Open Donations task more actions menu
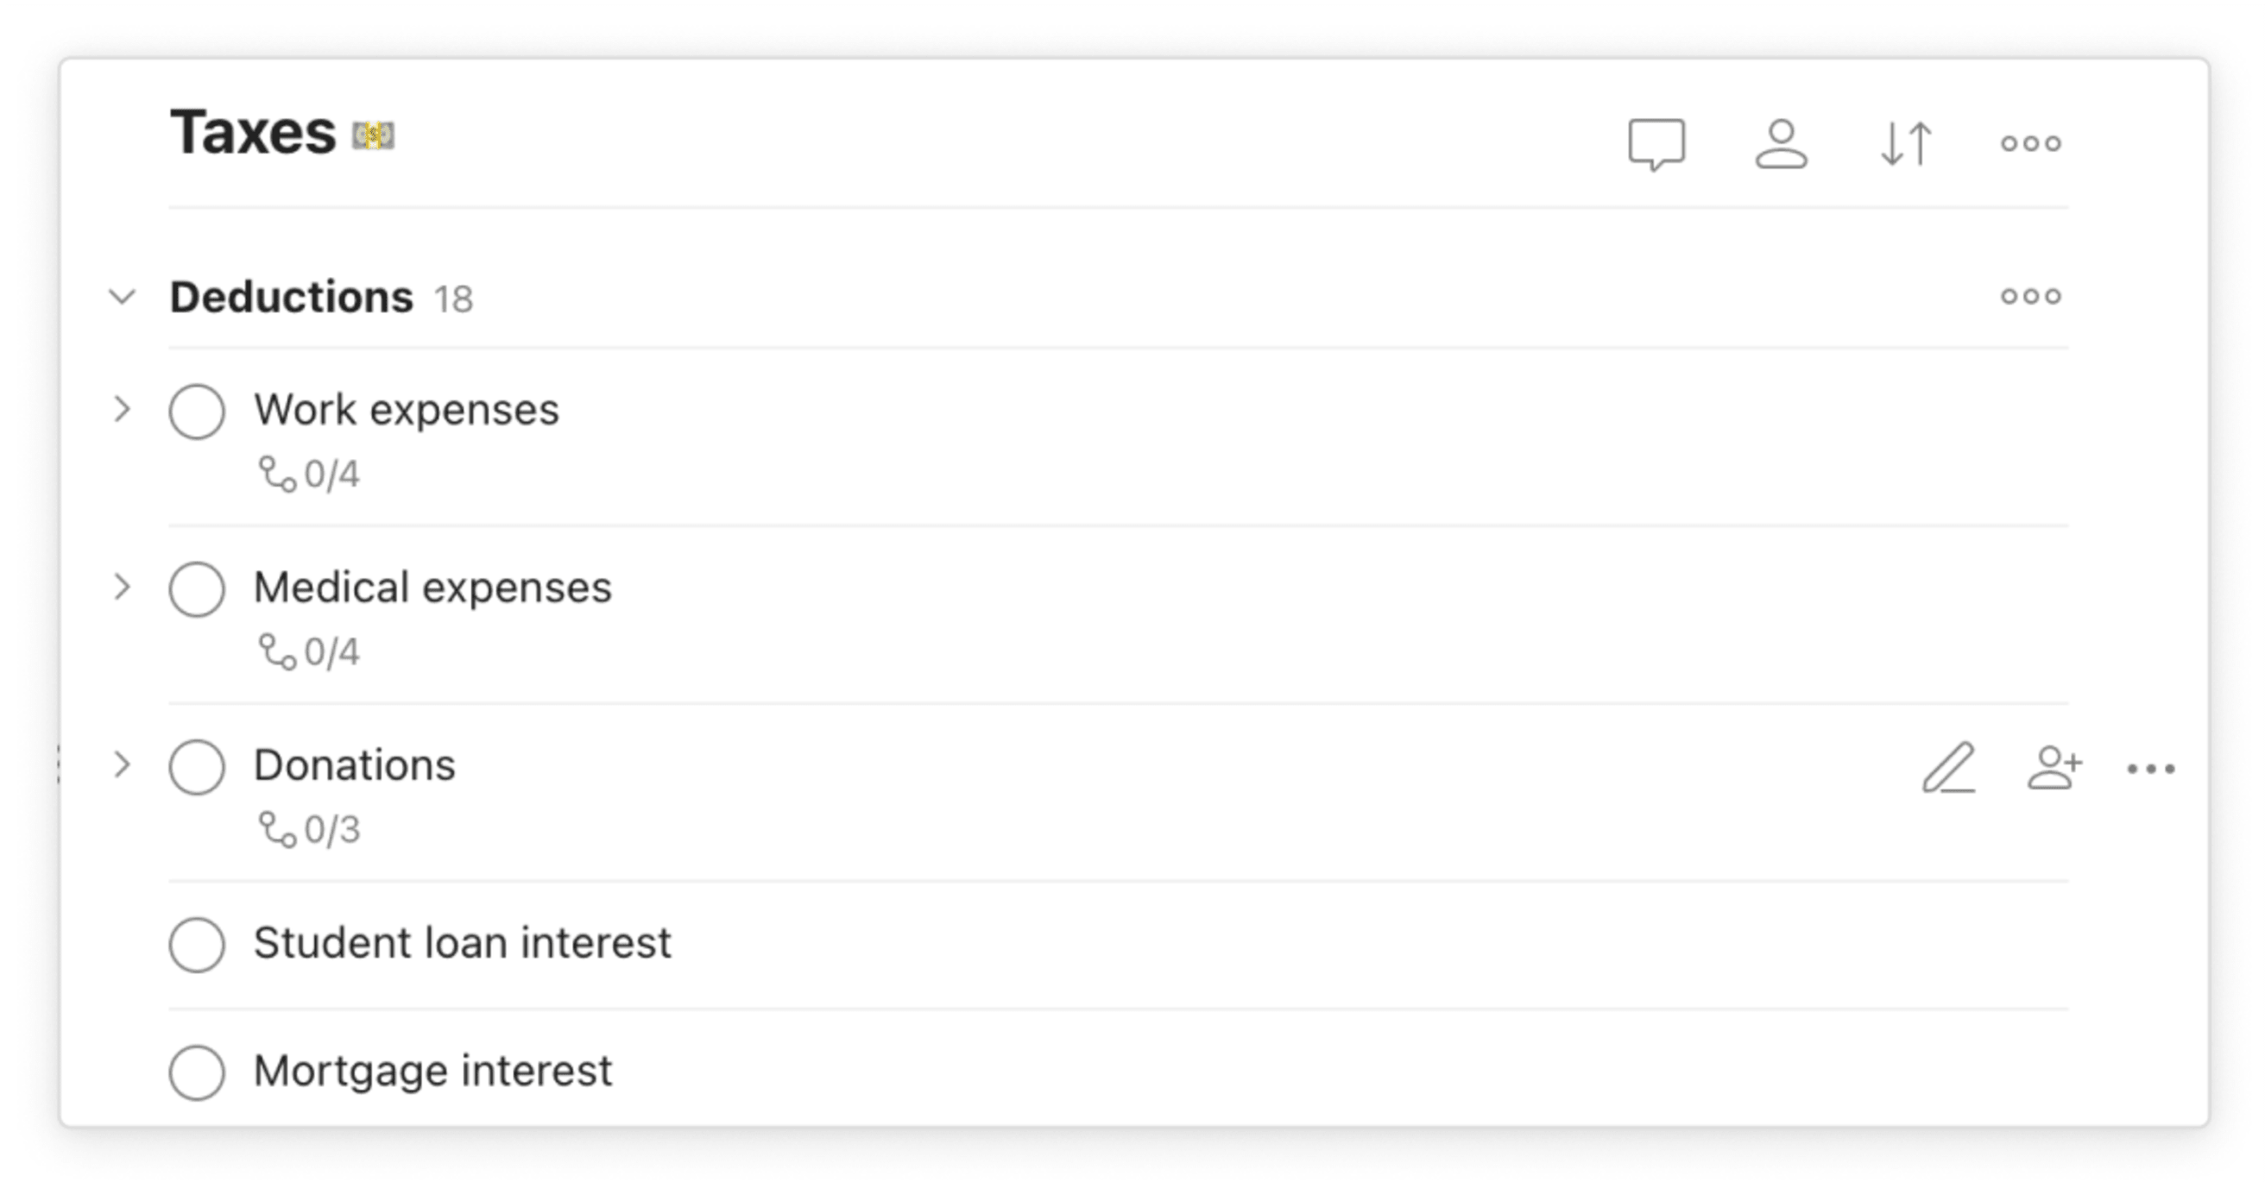2265x1182 pixels. click(x=2151, y=769)
